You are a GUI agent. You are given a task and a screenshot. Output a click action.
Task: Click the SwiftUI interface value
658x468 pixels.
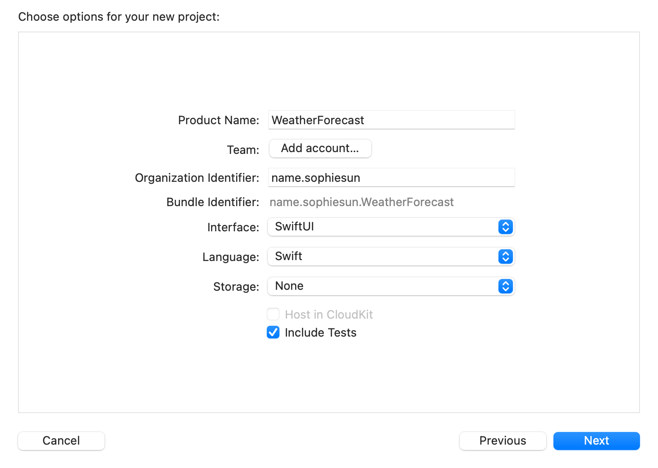point(294,227)
